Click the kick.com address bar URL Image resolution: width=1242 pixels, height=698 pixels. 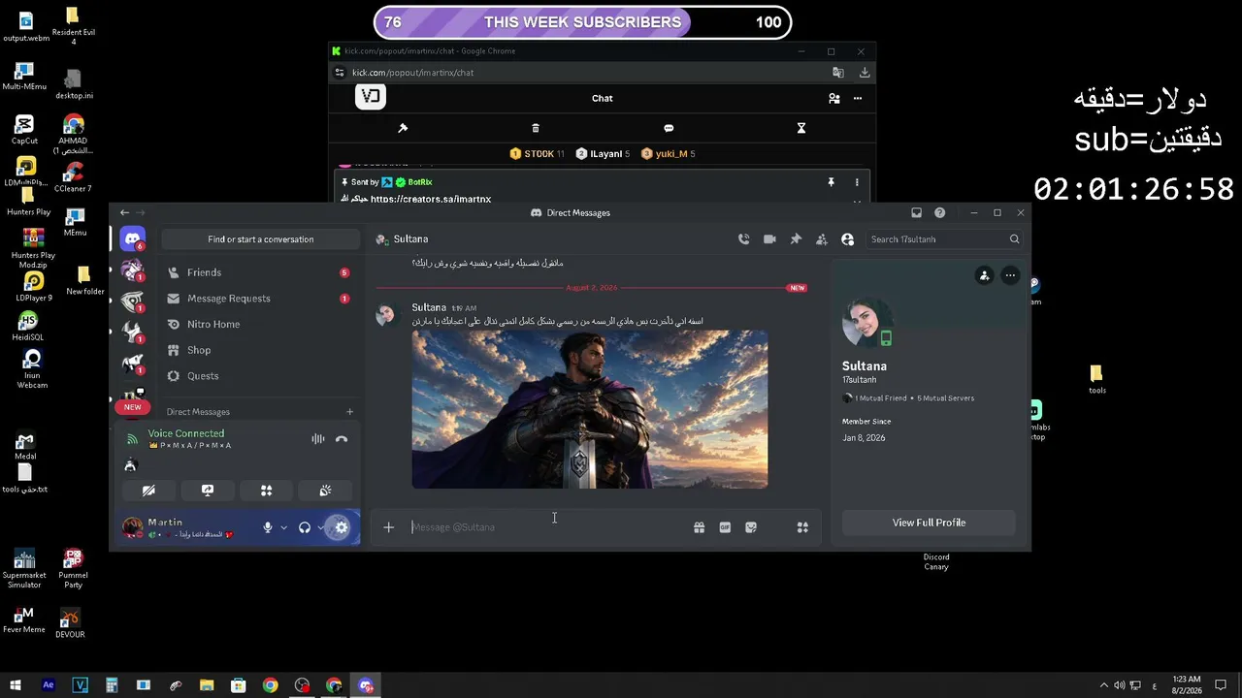(412, 73)
